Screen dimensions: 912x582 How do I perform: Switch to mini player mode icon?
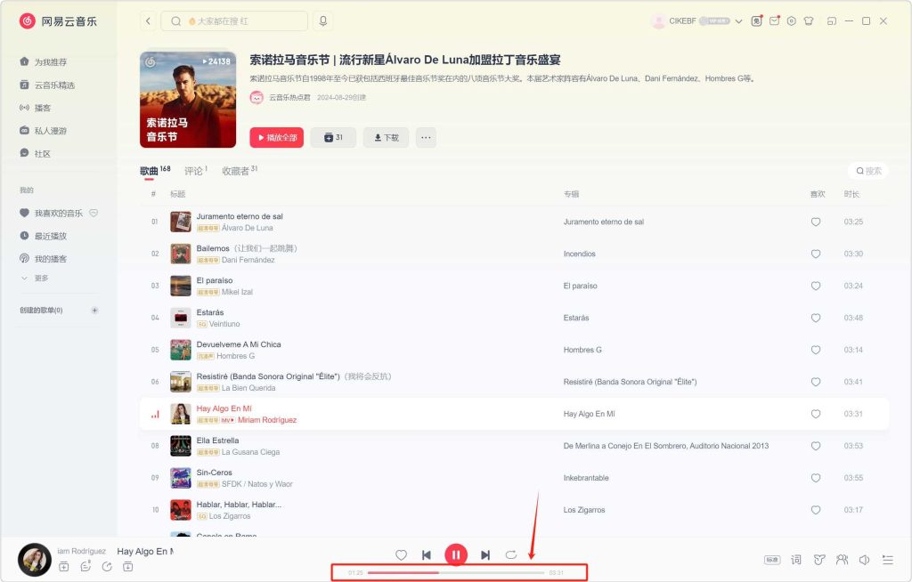click(x=832, y=21)
